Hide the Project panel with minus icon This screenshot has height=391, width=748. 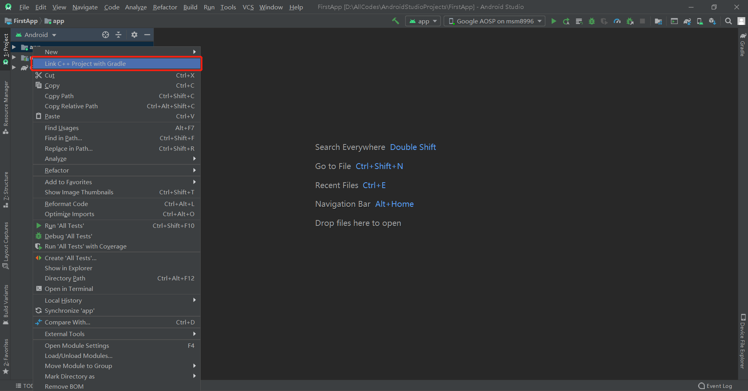pos(147,35)
